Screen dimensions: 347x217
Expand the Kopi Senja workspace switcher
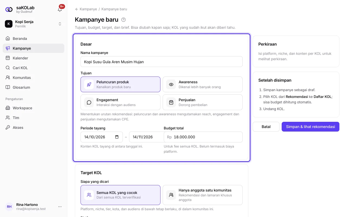click(60, 24)
